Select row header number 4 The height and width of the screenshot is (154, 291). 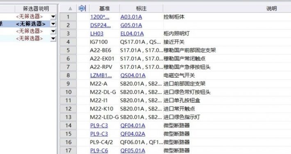pyautogui.click(x=68, y=42)
